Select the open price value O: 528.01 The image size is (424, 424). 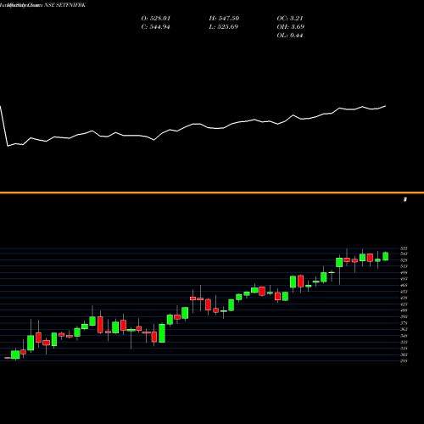(x=156, y=19)
